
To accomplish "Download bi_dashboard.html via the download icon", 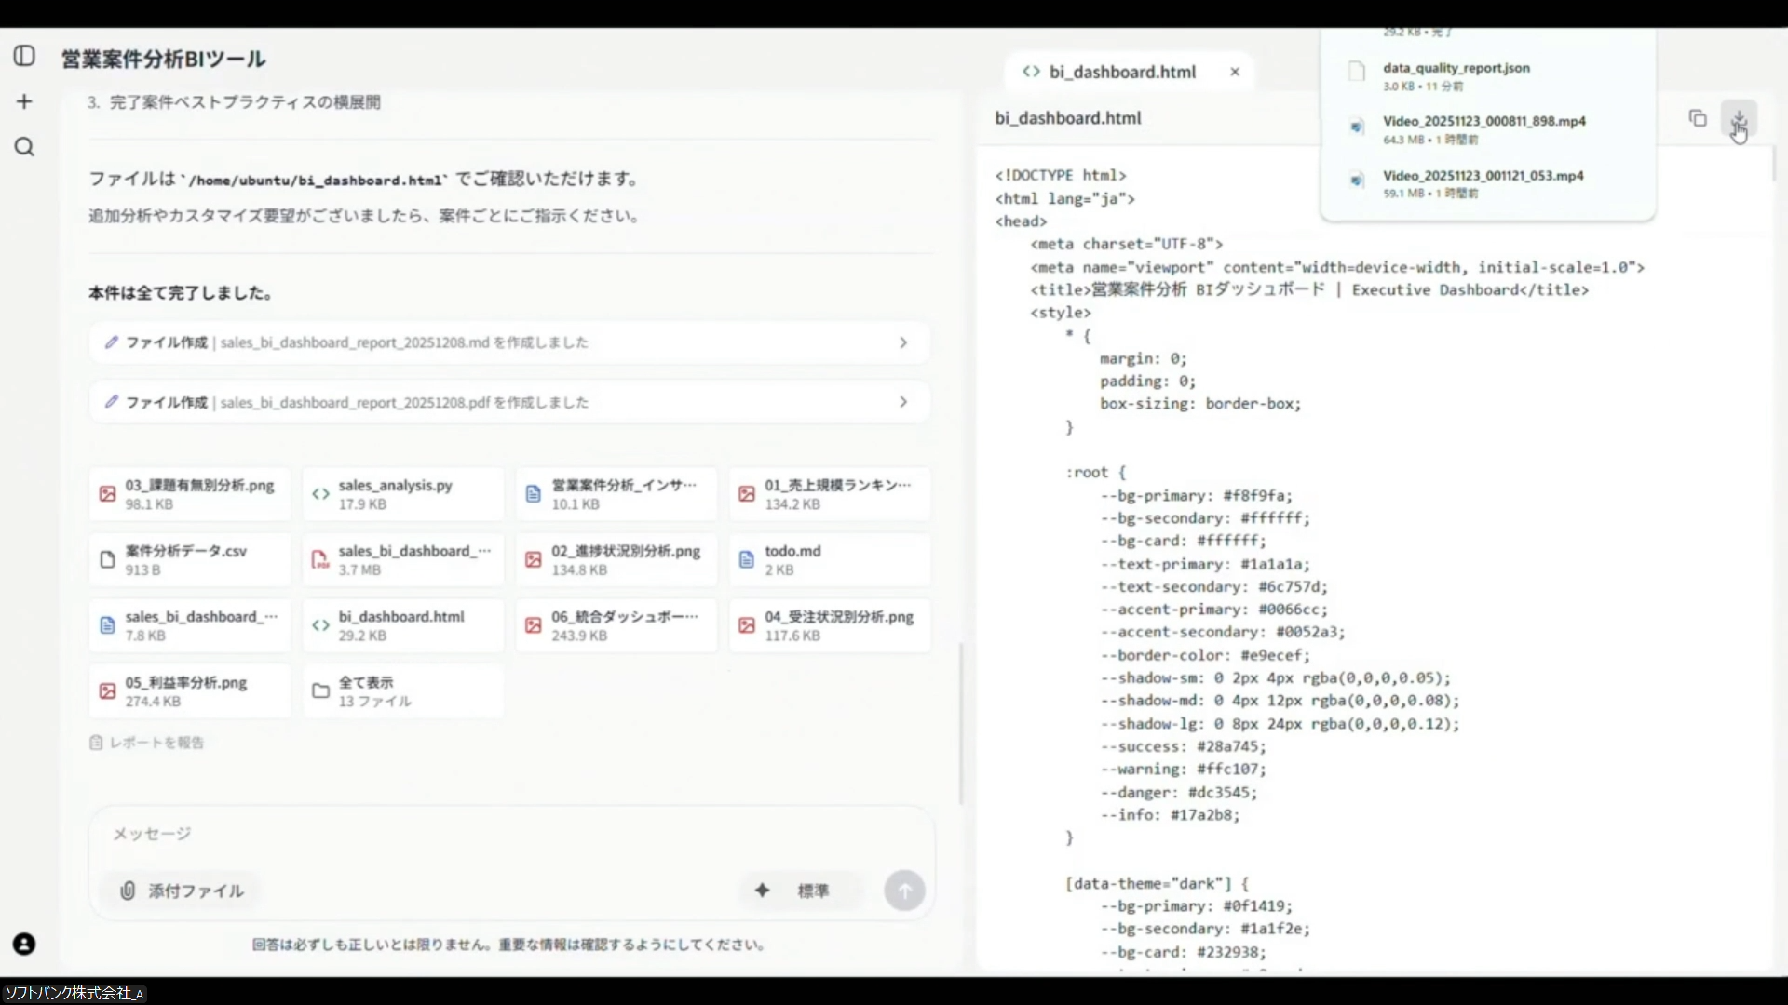I will [1739, 118].
